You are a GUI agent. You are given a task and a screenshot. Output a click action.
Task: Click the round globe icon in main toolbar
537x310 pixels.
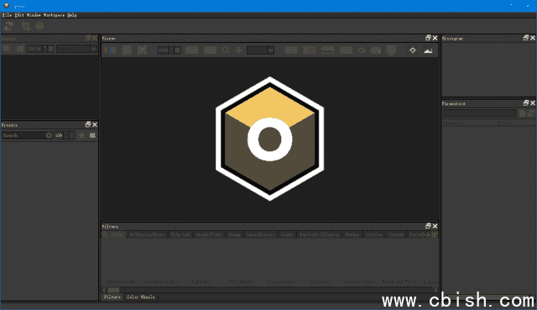[x=39, y=26]
